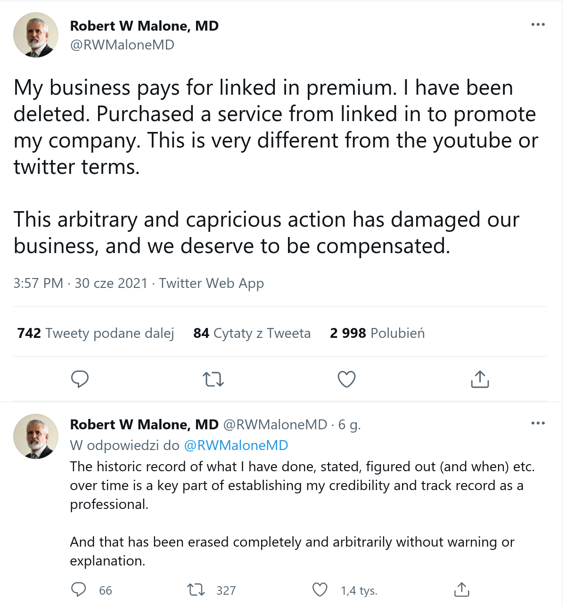Open profile picture on the main tweet
The image size is (567, 606).
36,35
